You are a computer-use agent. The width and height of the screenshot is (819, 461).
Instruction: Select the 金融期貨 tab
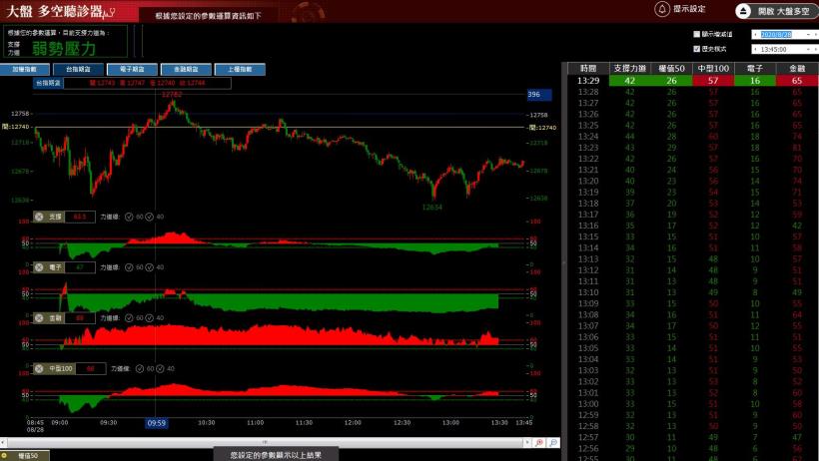(x=185, y=70)
